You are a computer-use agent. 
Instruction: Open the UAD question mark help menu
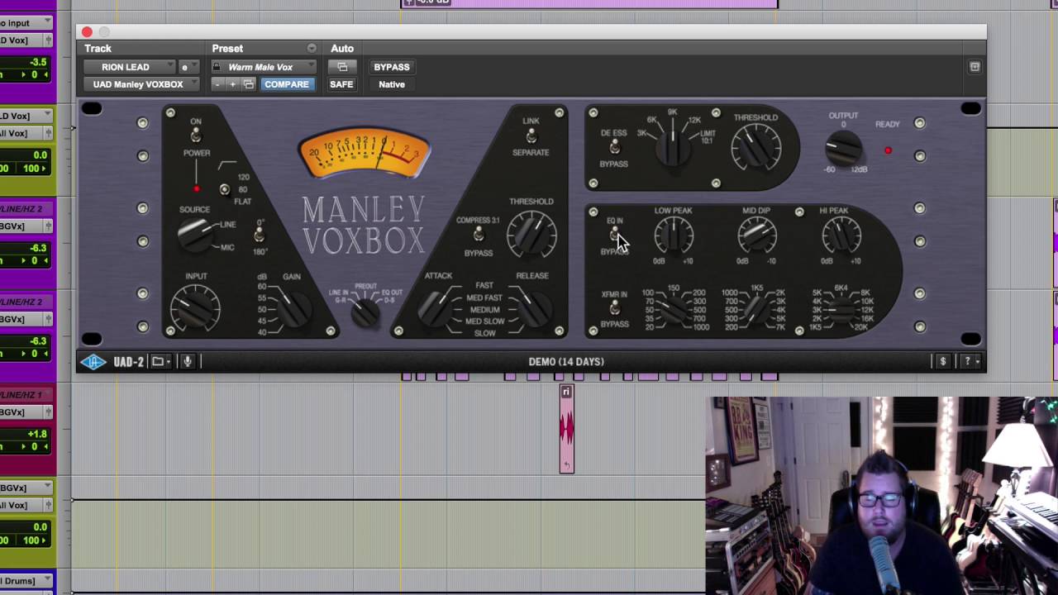pyautogui.click(x=970, y=361)
